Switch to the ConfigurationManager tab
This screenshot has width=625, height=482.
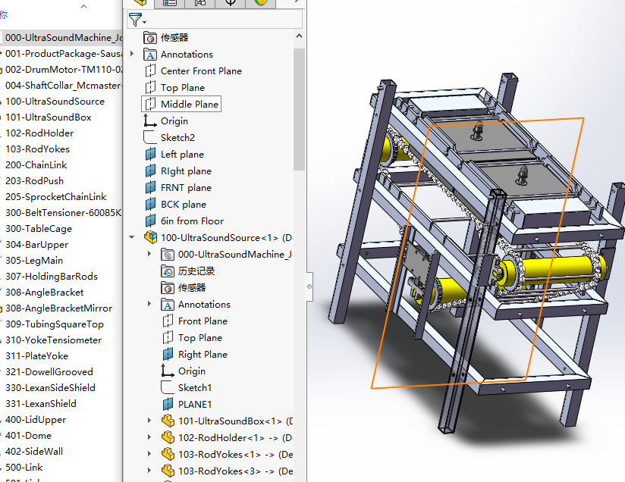[199, 3]
